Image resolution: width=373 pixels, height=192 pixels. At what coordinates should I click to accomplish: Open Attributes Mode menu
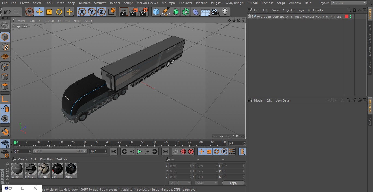pyautogui.click(x=258, y=100)
